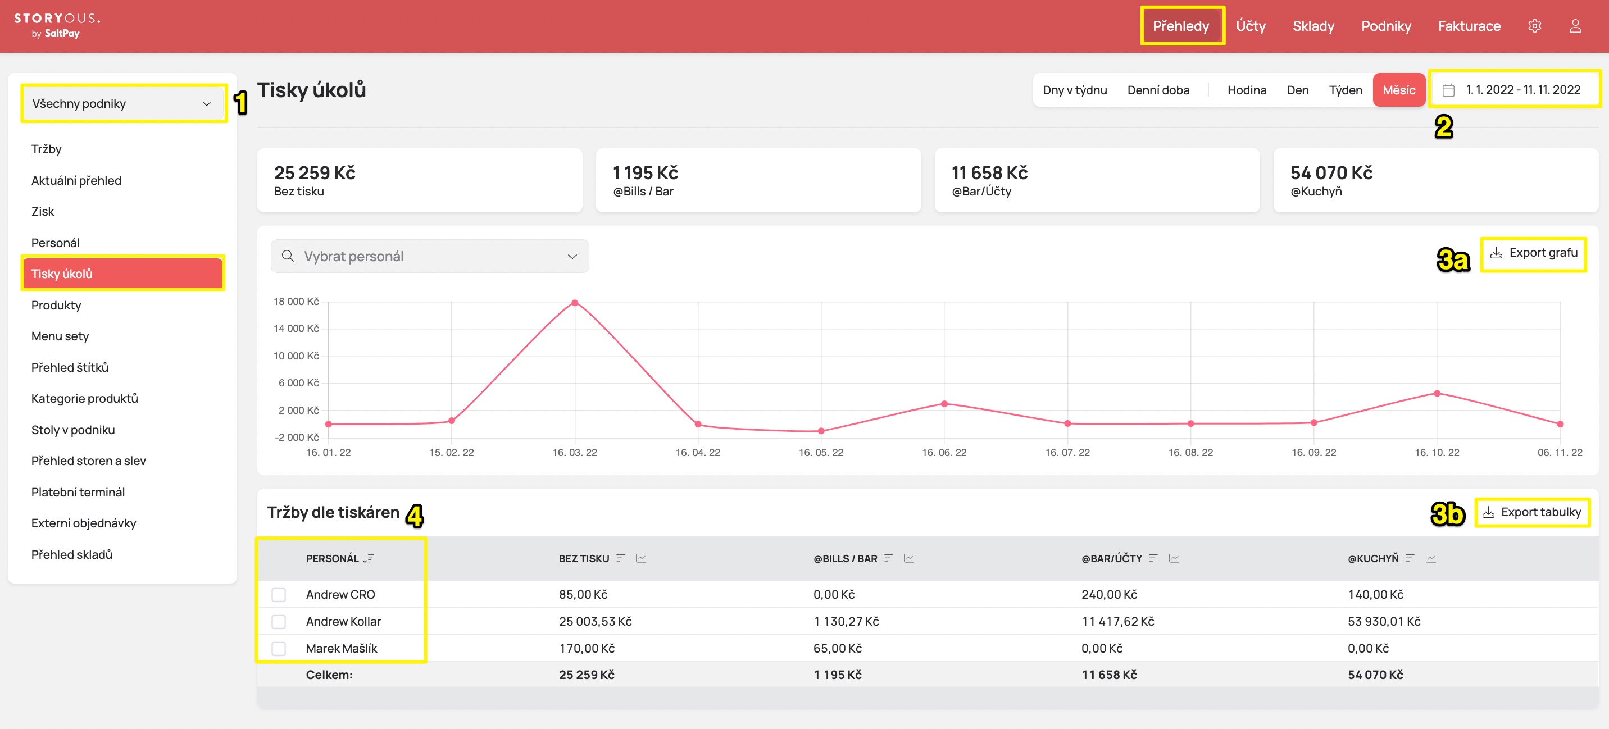The image size is (1609, 729).
Task: Sort the BEZ TISKU column
Action: (620, 558)
